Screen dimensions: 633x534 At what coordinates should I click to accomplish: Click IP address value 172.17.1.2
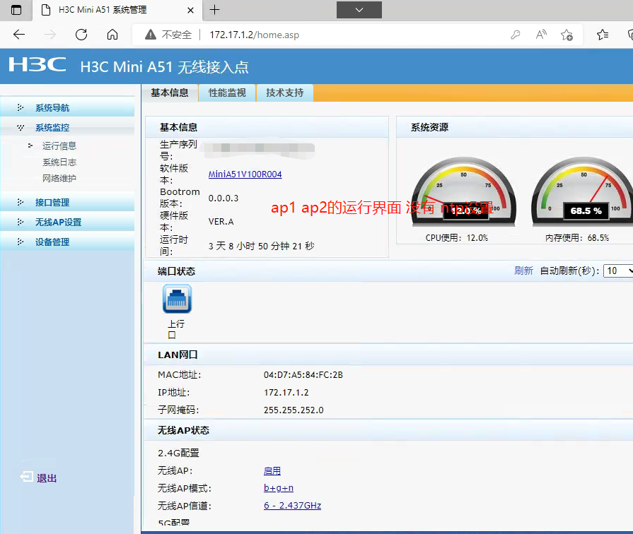286,393
